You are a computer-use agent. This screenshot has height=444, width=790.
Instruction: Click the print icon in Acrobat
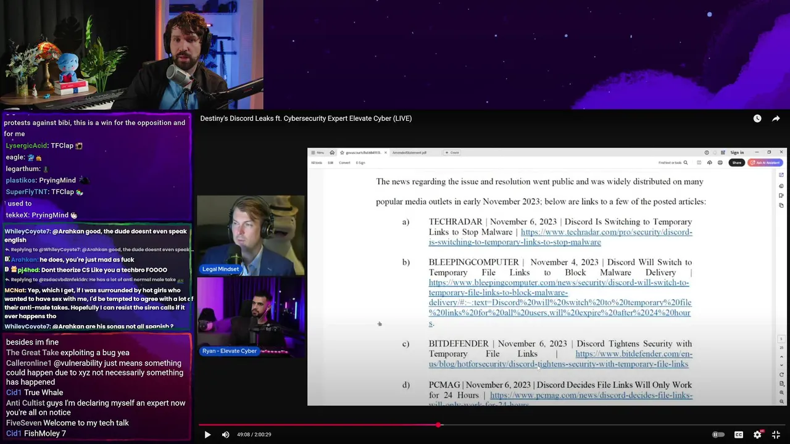[x=720, y=163]
